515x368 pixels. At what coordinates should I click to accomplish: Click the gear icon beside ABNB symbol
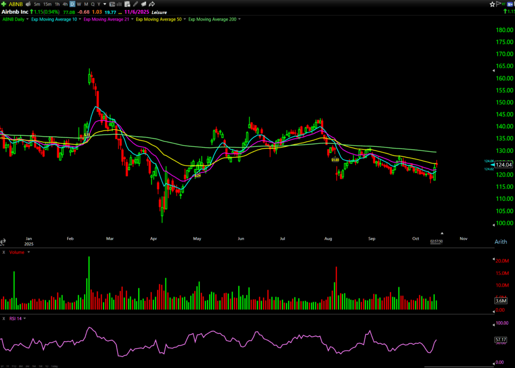coord(29,4)
